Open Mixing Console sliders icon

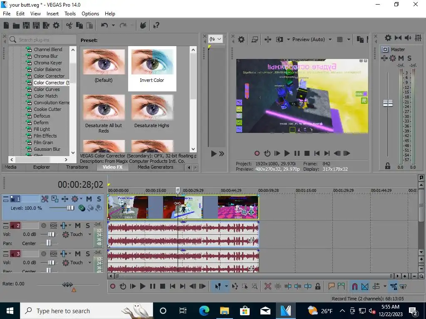418,38
